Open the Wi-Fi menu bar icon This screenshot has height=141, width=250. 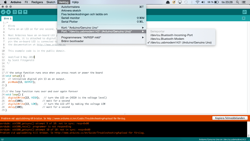tap(197, 2)
